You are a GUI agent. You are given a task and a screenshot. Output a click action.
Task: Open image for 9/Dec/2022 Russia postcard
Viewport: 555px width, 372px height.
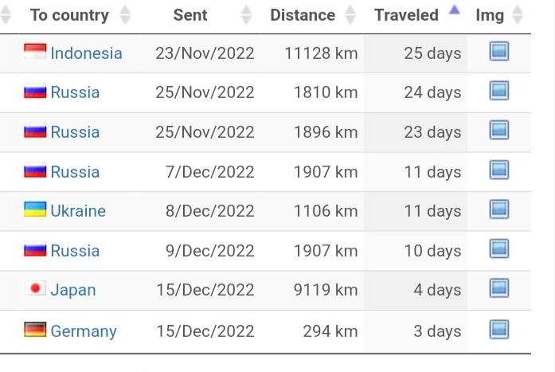(499, 250)
